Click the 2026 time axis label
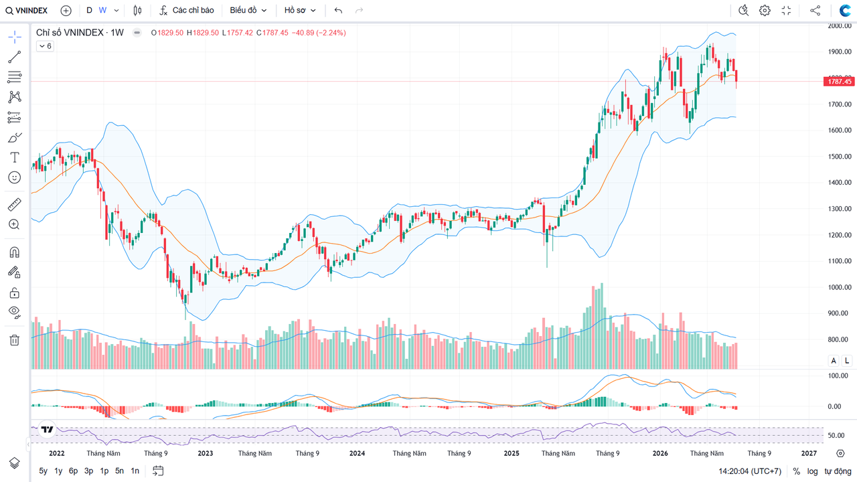The image size is (857, 482). [660, 453]
